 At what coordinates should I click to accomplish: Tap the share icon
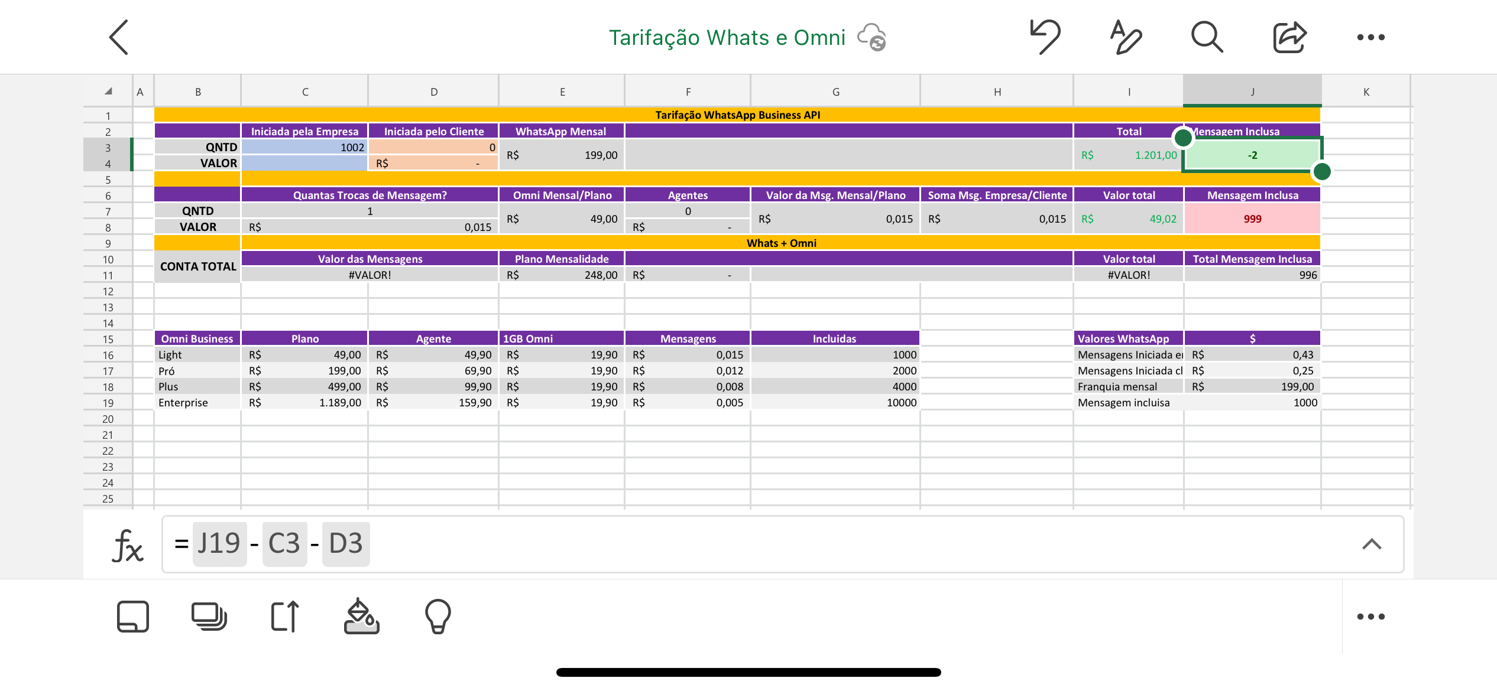[1289, 37]
